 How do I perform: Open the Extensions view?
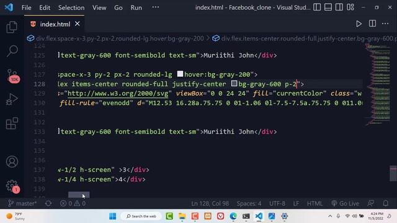(x=12, y=123)
